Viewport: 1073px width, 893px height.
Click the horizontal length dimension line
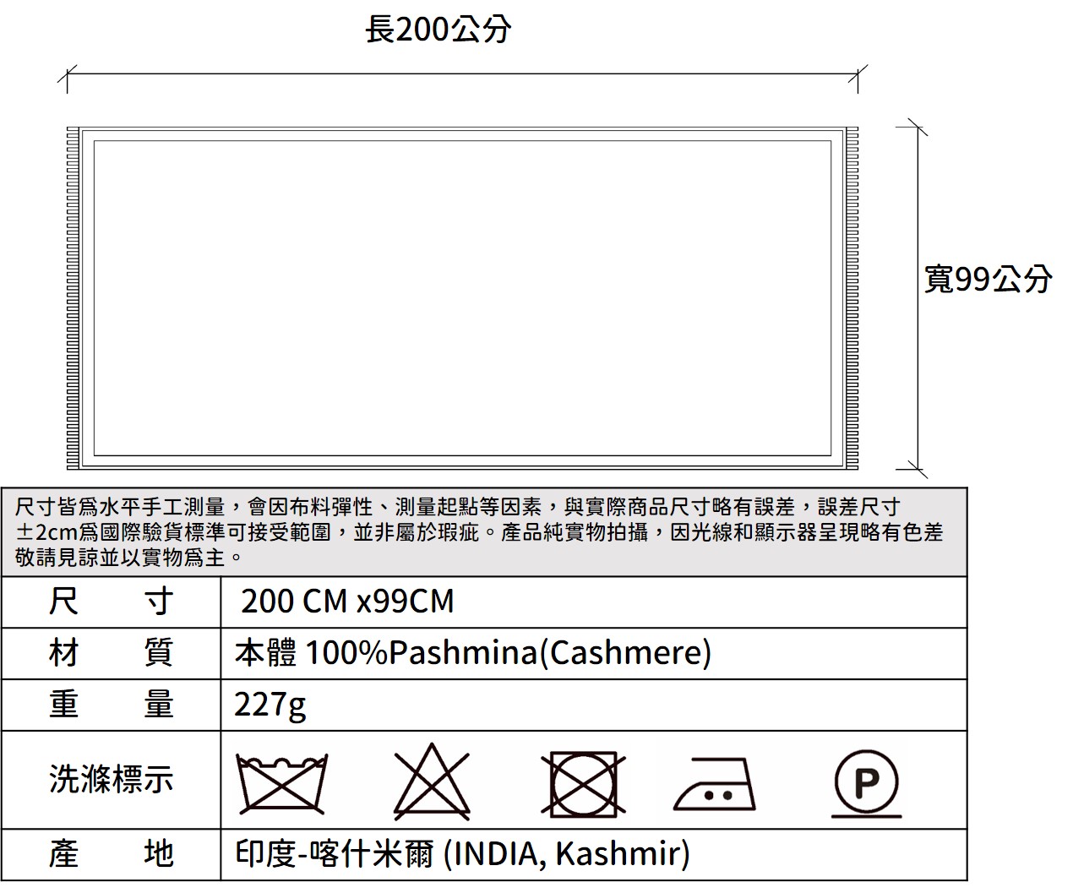pos(462,75)
